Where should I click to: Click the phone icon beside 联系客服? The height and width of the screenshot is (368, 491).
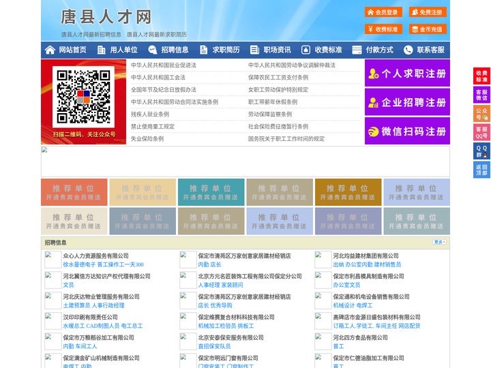pyautogui.click(x=408, y=50)
